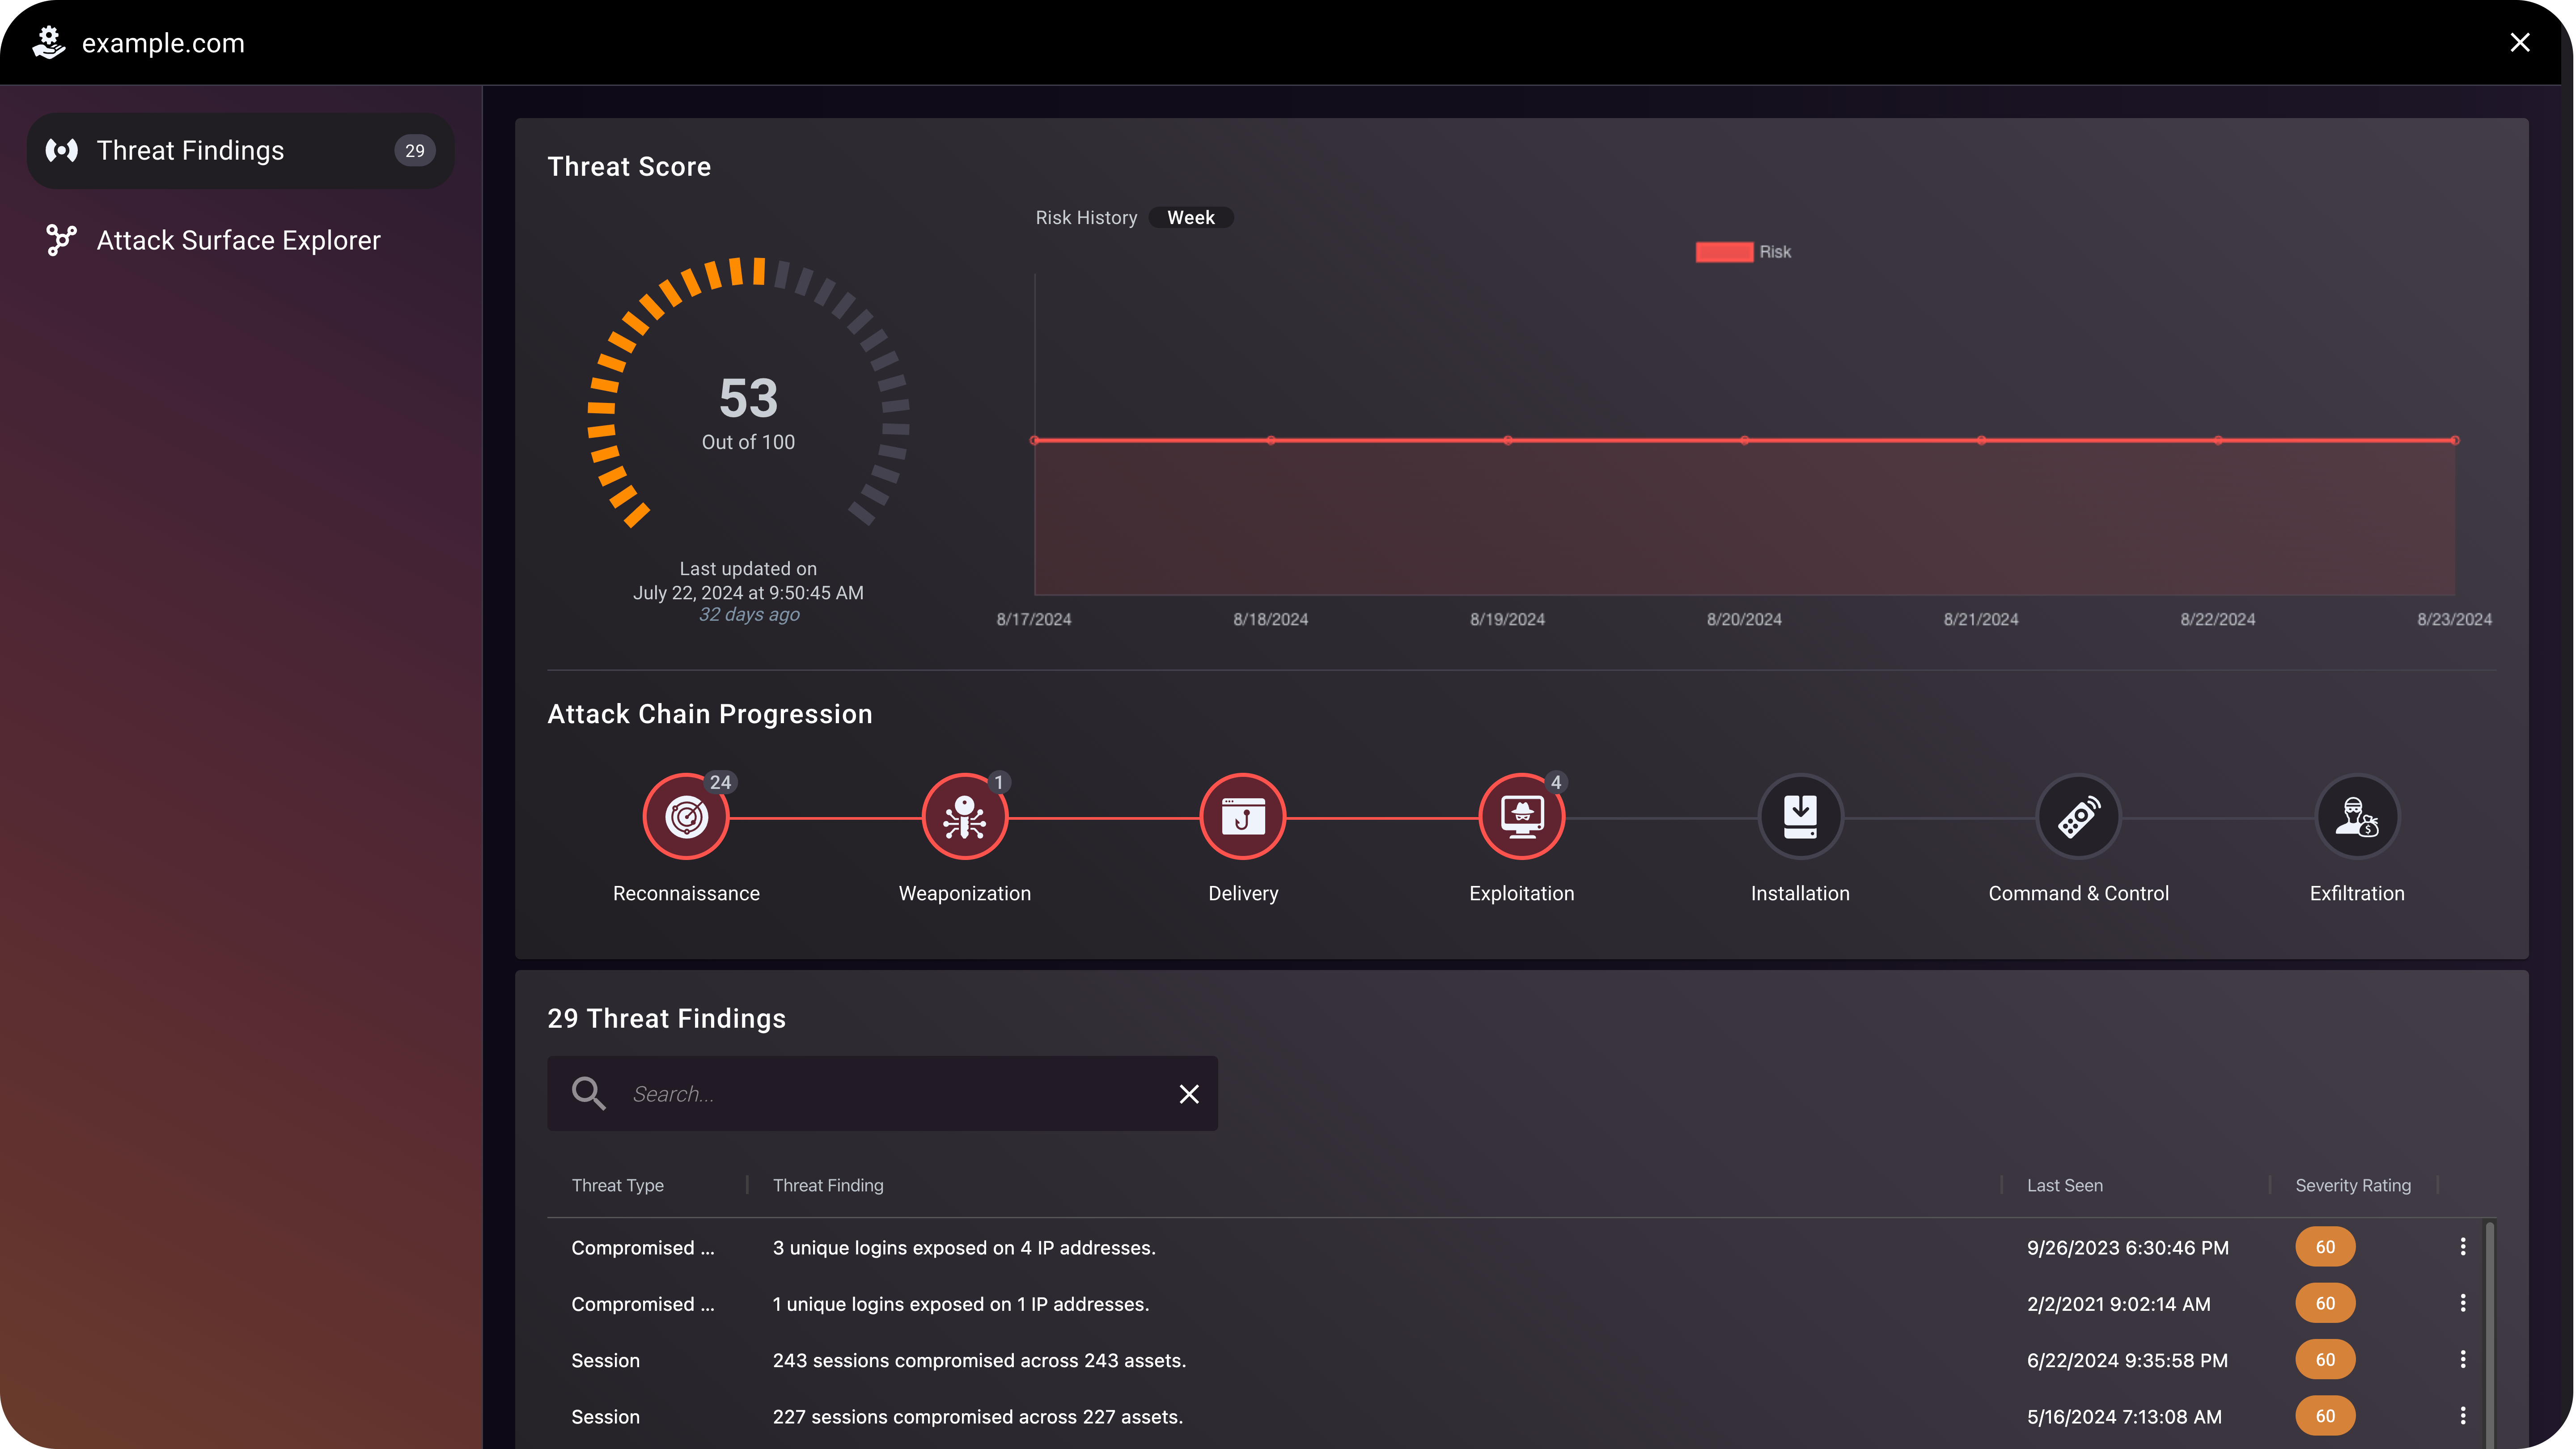
Task: Click the 4 badge on Exploitation
Action: (1555, 782)
